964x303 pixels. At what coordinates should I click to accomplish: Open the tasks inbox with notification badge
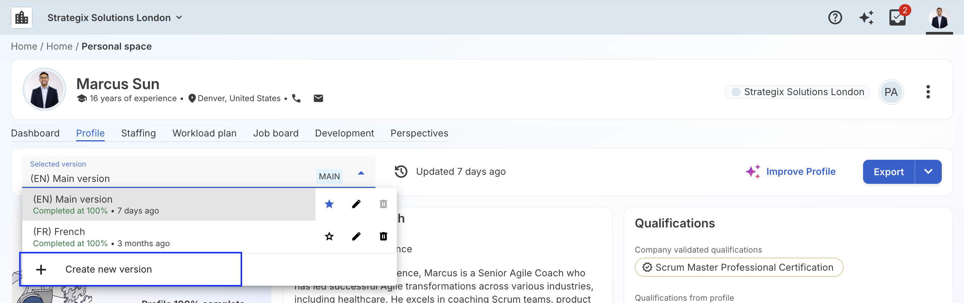(x=898, y=18)
